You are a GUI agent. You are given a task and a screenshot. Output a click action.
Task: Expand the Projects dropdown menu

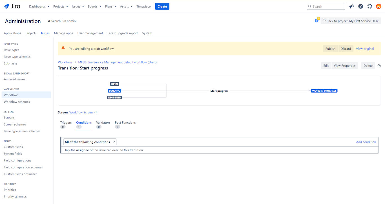(x=61, y=6)
